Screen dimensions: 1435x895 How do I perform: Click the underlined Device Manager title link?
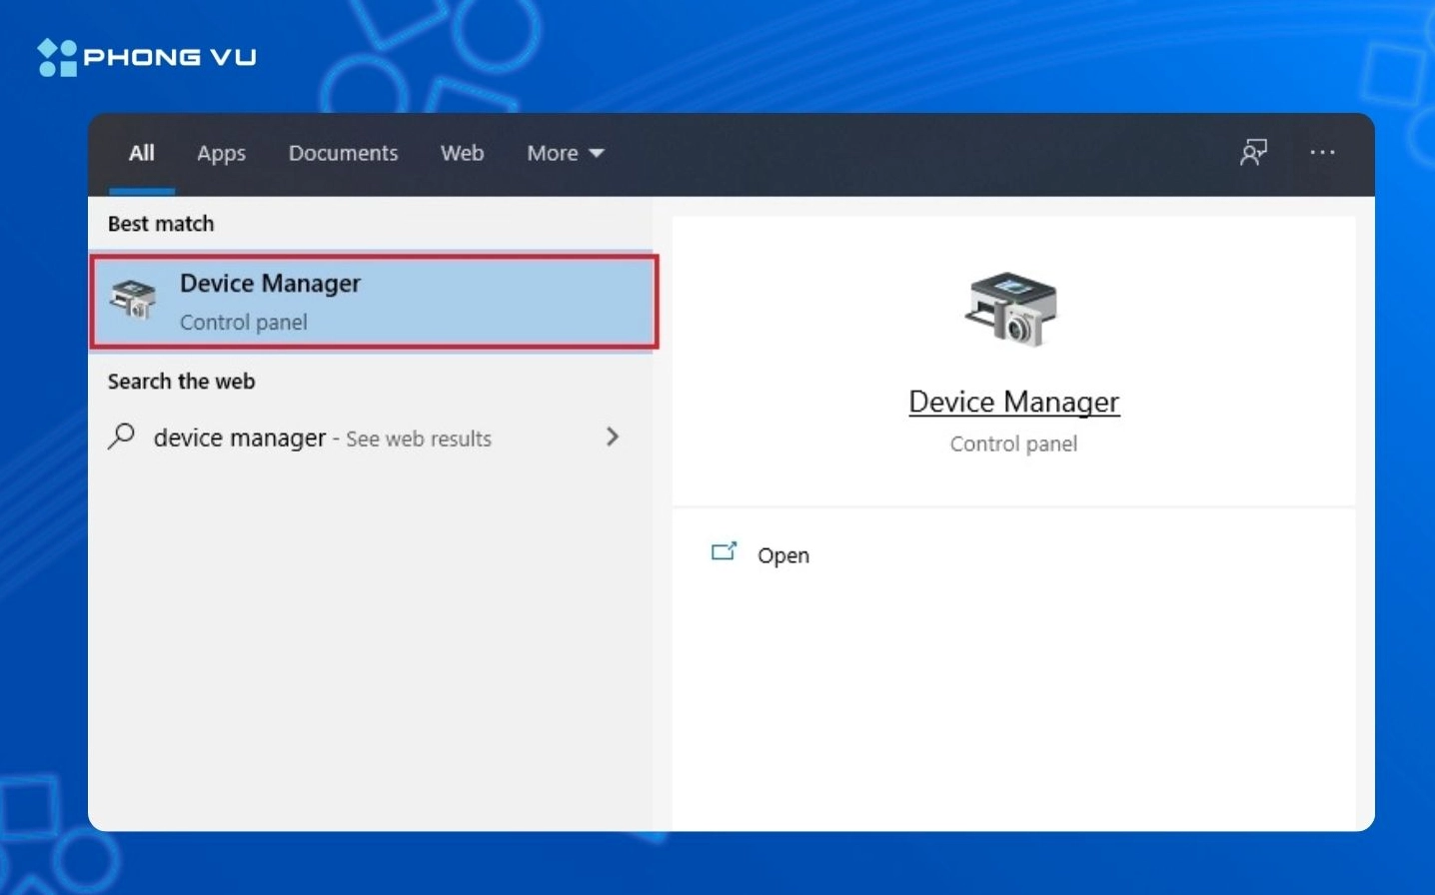coord(1013,402)
